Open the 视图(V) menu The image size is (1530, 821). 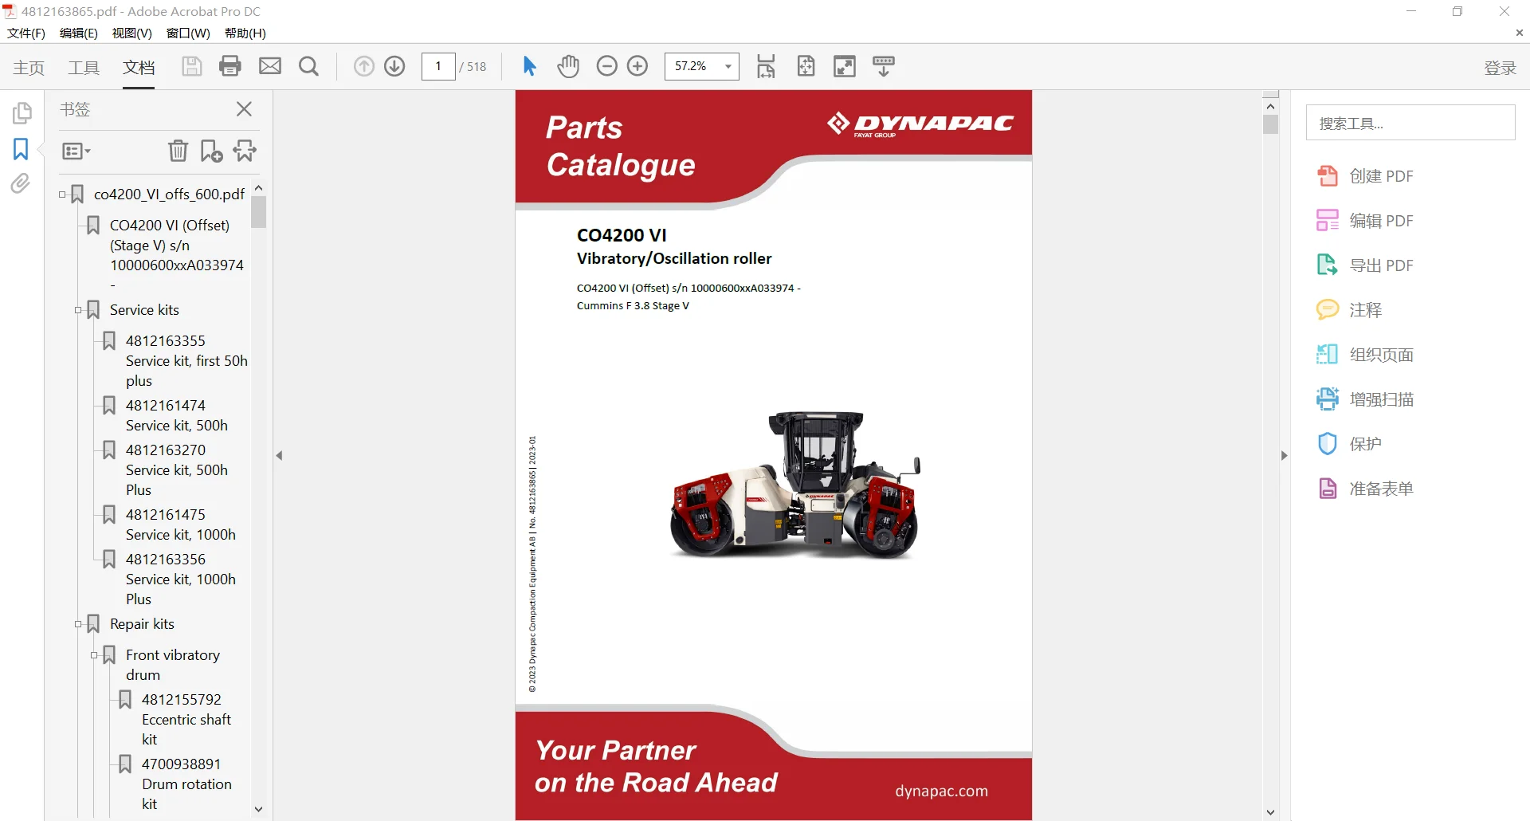(x=131, y=33)
